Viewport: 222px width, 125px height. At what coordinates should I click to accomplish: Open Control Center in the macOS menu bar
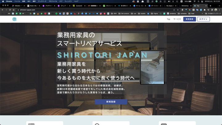point(202,2)
